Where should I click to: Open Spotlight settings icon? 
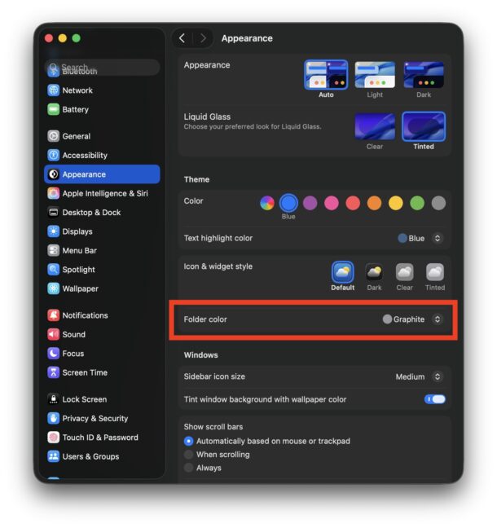(x=54, y=270)
